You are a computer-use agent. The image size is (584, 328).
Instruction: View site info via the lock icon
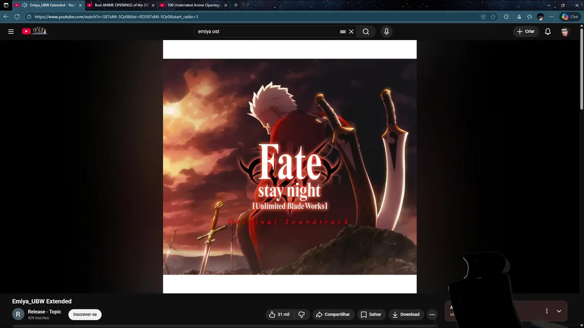click(x=29, y=17)
